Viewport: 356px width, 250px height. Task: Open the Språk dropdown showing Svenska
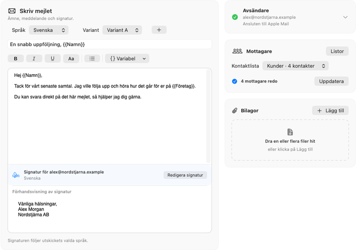click(48, 30)
